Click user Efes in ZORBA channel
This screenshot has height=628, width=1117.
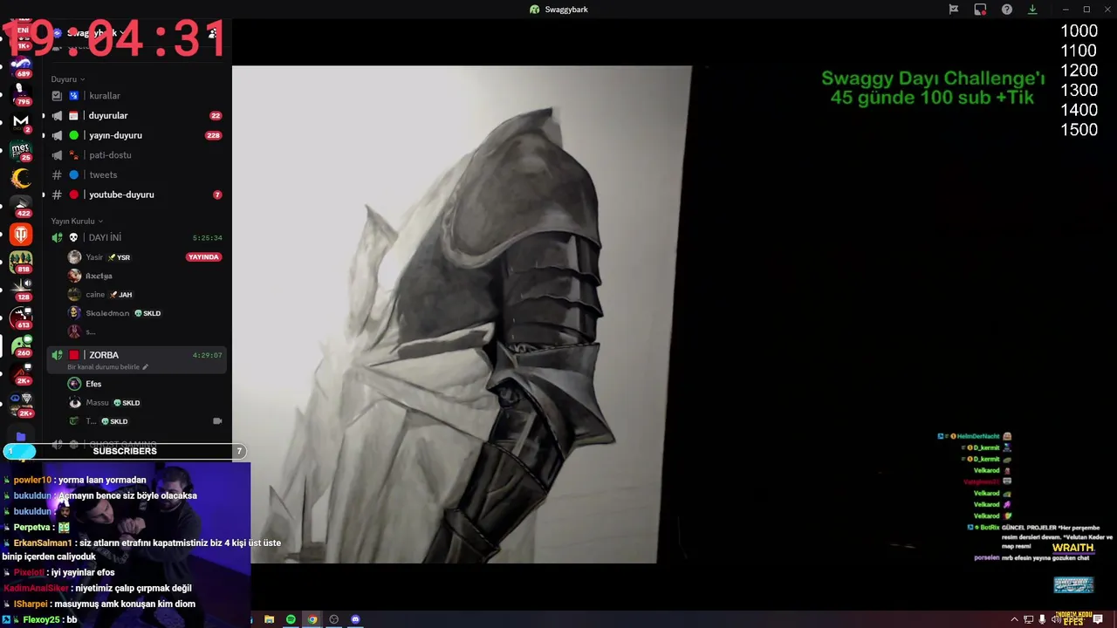(93, 384)
